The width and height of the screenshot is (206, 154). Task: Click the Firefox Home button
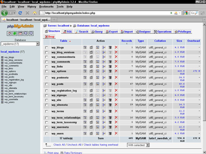coord(35,13)
